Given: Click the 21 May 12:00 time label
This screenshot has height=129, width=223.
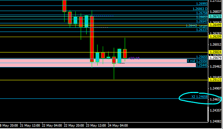Looking at the screenshot, I should [30, 125].
